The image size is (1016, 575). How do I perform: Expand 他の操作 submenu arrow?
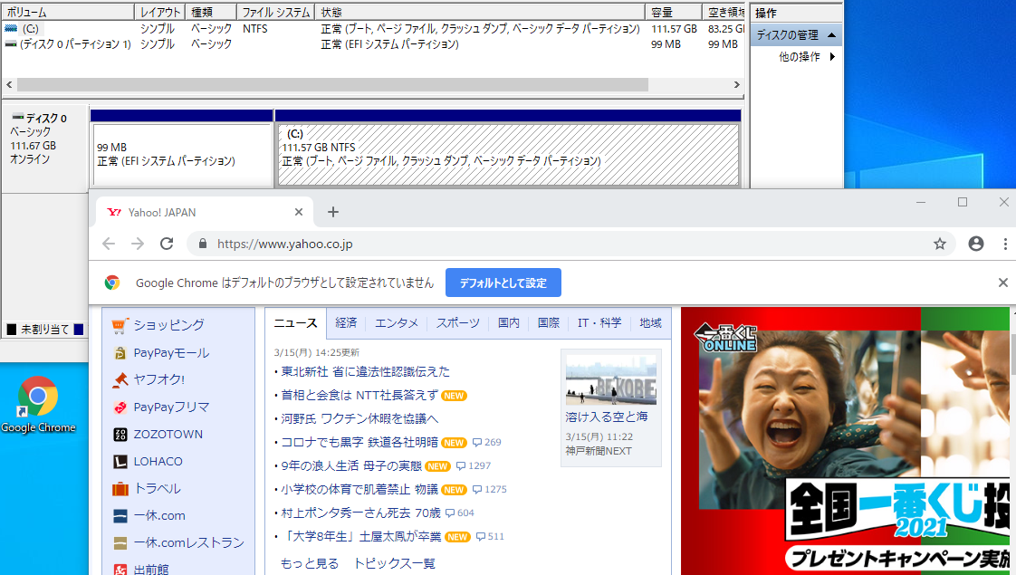[x=832, y=57]
